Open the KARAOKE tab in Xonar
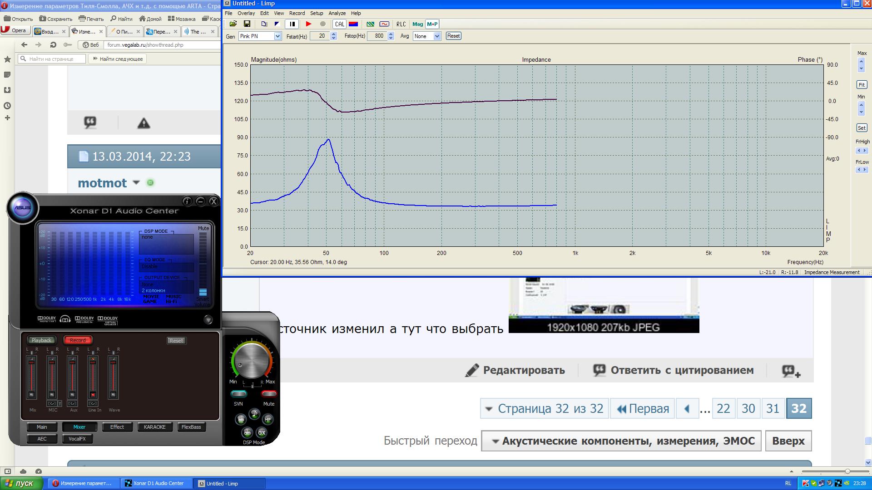 point(154,427)
